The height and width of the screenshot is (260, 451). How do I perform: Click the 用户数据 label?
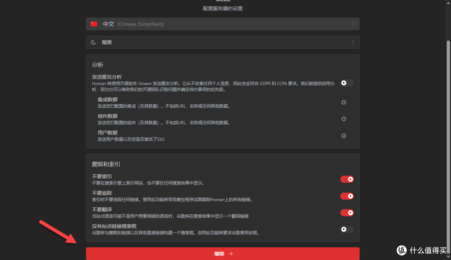(107, 133)
